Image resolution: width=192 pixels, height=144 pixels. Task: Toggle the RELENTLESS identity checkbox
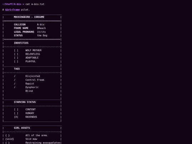tap(16, 54)
